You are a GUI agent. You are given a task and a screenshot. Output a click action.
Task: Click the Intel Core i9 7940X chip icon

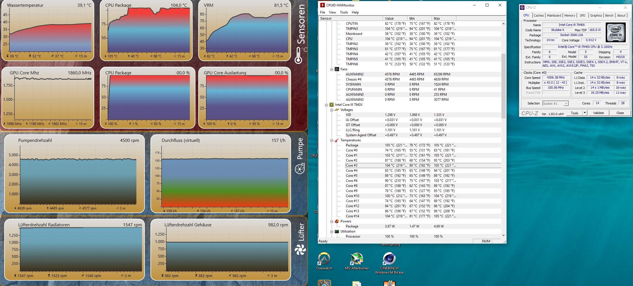point(332,105)
